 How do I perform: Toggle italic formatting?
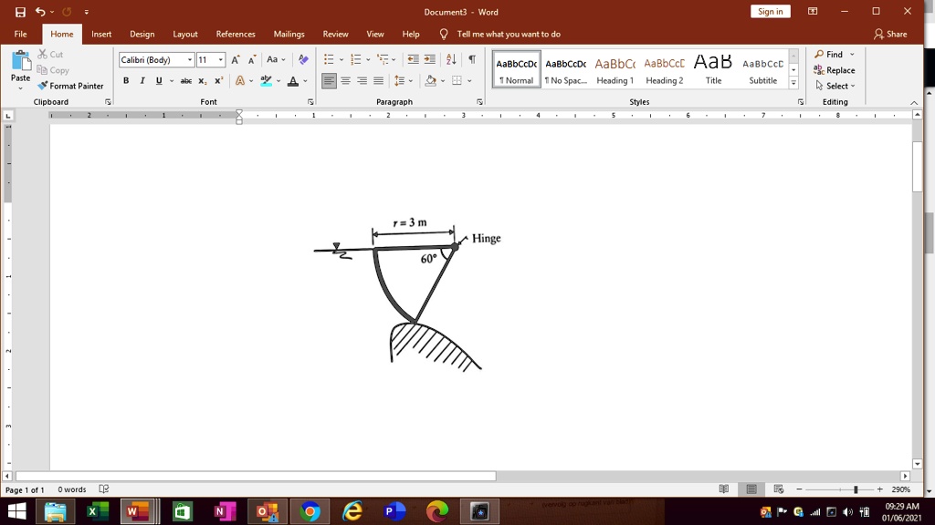point(142,81)
